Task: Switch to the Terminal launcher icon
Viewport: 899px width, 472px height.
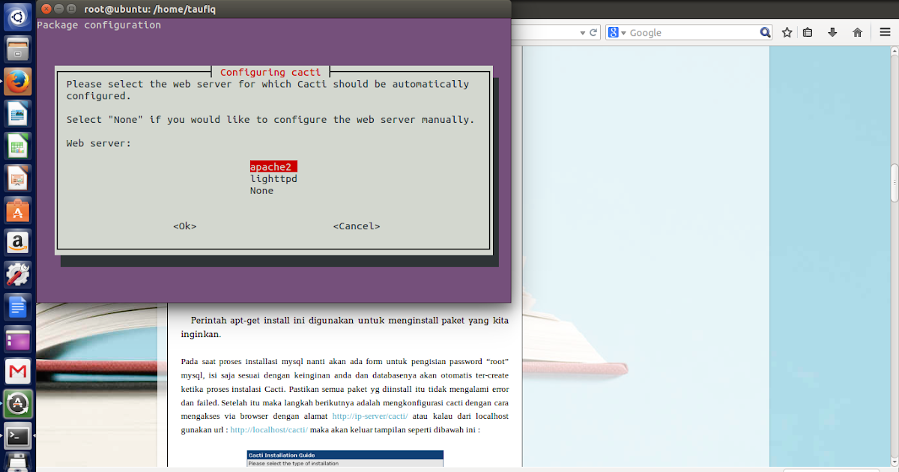Action: [17, 436]
